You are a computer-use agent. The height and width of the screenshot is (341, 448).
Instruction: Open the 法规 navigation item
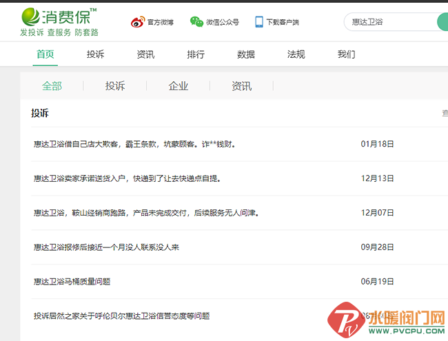tap(296, 54)
